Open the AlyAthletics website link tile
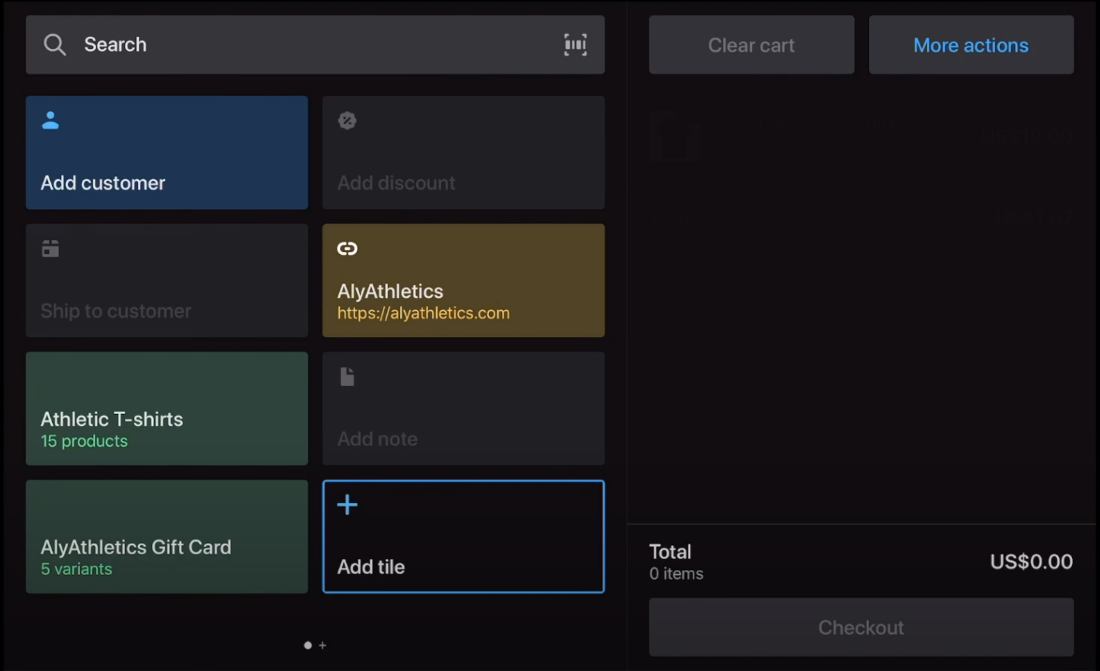Viewport: 1100px width, 671px height. click(463, 280)
